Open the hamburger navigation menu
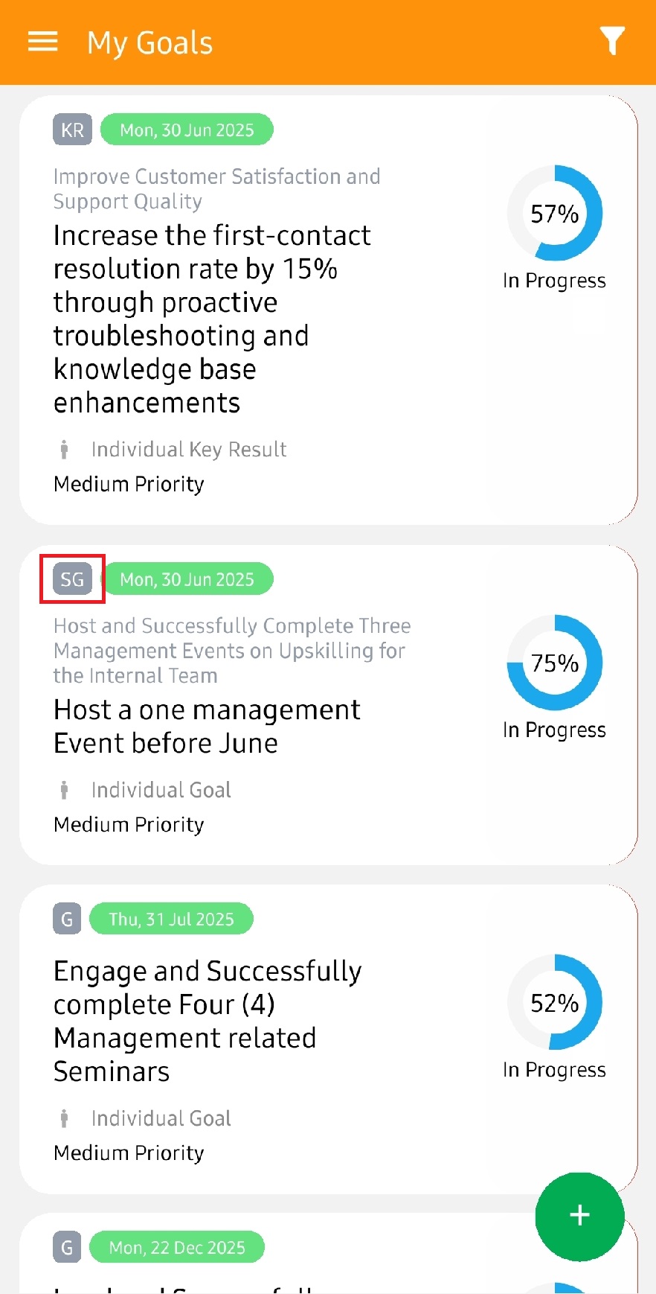Image resolution: width=656 pixels, height=1294 pixels. 42,42
